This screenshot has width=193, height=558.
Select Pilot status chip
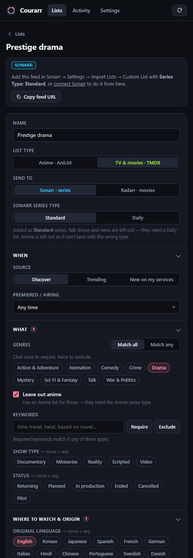click(x=22, y=498)
